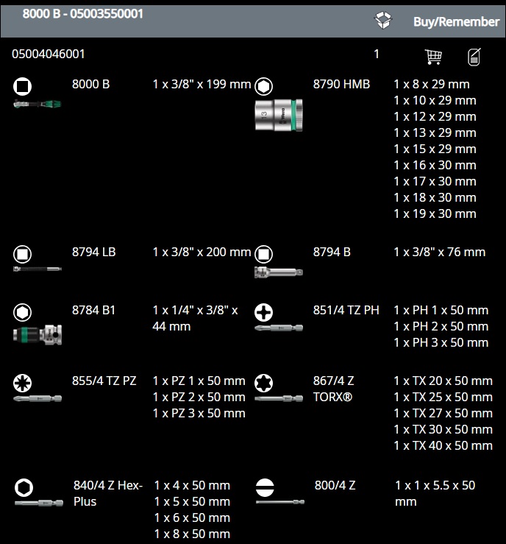Open the 855/4 TZ PZ bit thumbnail
Image resolution: width=506 pixels, height=544 pixels.
point(38,399)
